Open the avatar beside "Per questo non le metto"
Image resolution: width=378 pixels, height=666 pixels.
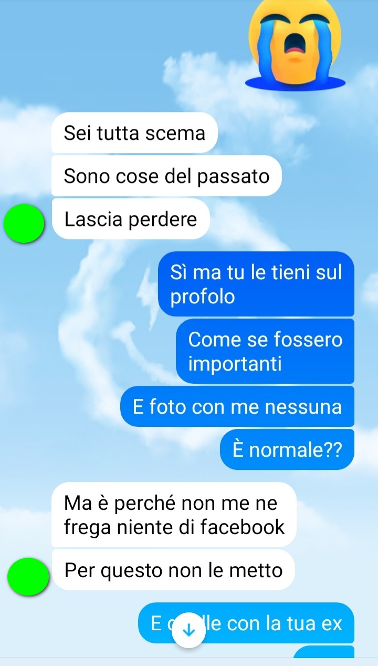(28, 577)
